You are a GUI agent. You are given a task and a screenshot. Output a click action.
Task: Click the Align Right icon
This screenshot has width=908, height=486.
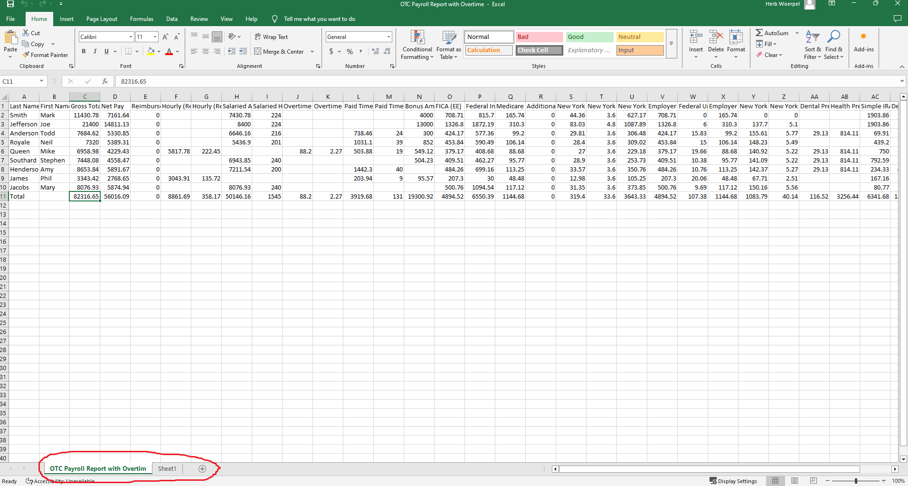[217, 51]
